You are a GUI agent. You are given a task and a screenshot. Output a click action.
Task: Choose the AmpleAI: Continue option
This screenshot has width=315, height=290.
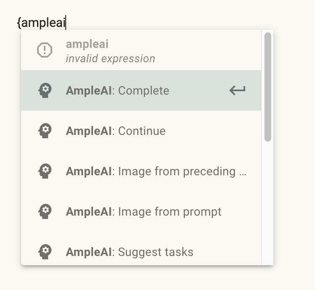141,131
